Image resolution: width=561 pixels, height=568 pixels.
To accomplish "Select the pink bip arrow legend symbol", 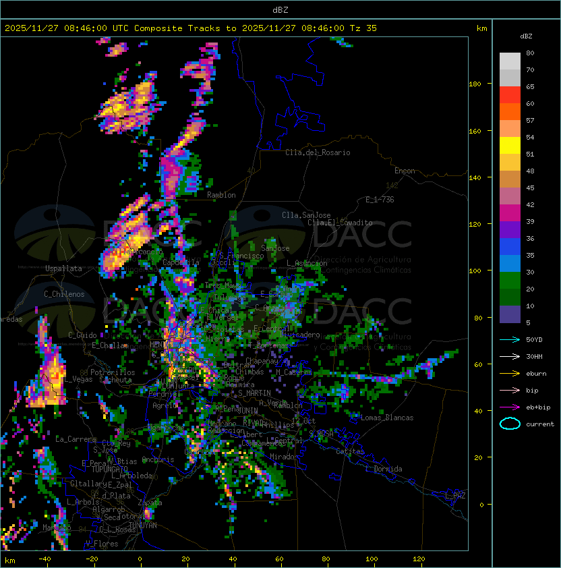I will (x=510, y=391).
